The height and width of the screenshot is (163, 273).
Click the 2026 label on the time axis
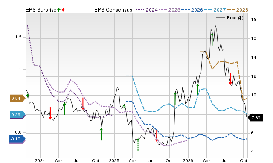click(x=188, y=160)
